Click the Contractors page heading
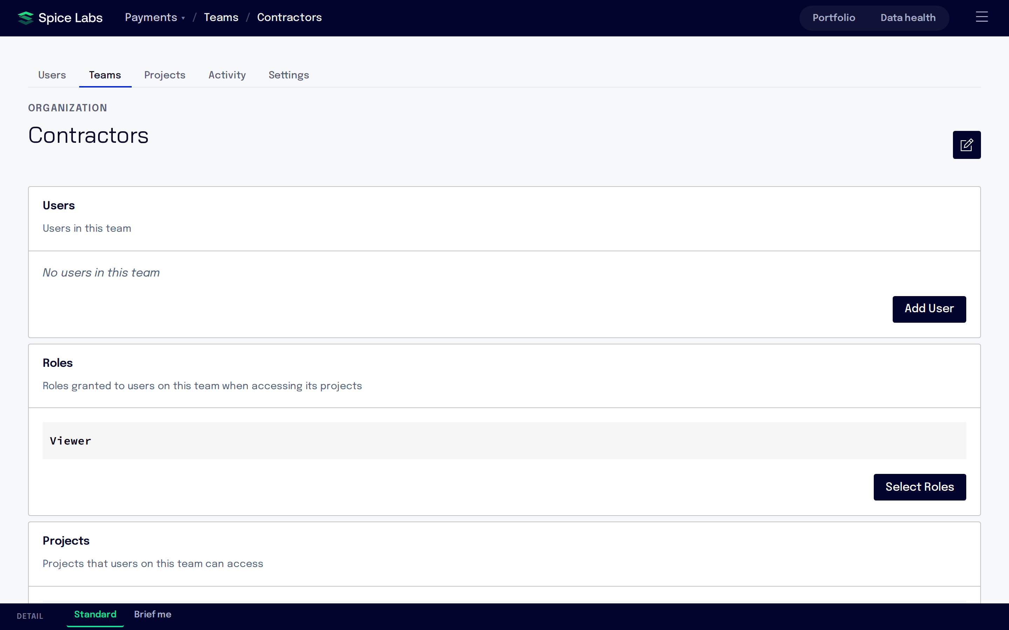1009x630 pixels. [88, 135]
